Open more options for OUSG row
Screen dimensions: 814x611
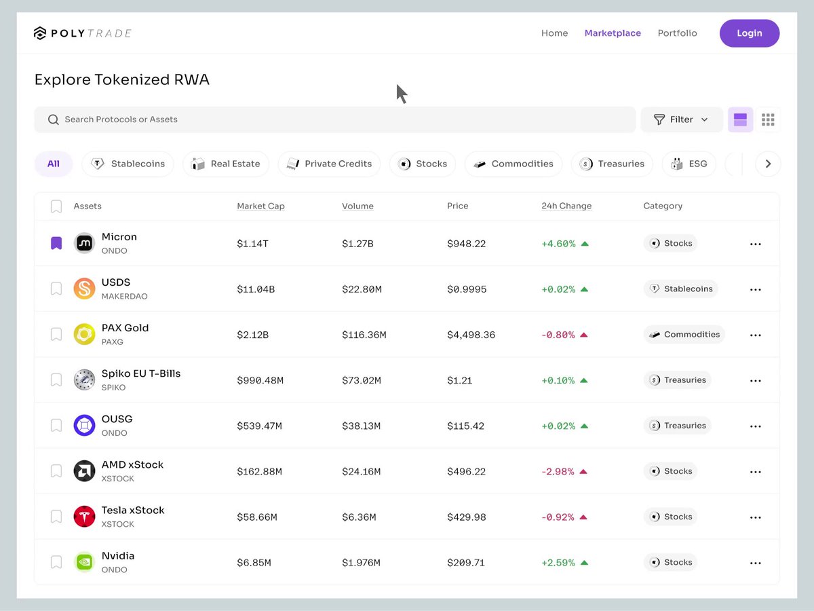tap(756, 426)
